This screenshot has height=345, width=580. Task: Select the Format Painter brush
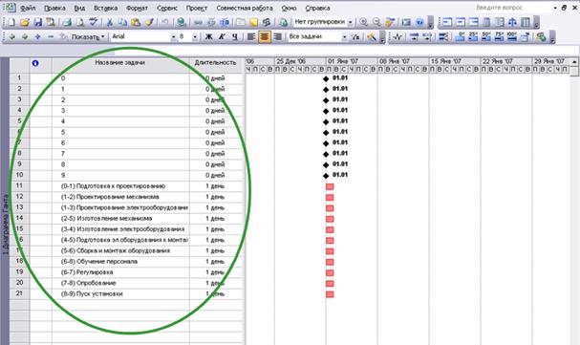[149, 22]
